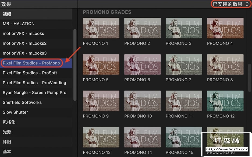
Task: Pick the teal PROMONO 12 effect thumbnail
Action: (225, 101)
